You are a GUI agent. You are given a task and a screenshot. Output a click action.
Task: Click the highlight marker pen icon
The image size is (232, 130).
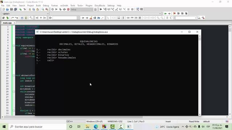[91, 18]
